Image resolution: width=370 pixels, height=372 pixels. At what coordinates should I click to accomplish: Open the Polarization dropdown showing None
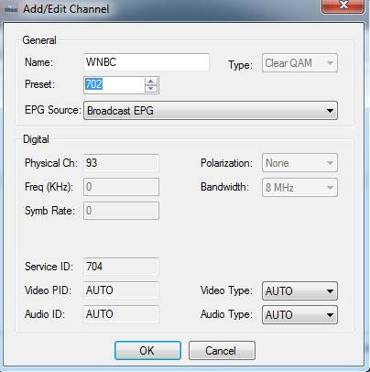pos(299,163)
